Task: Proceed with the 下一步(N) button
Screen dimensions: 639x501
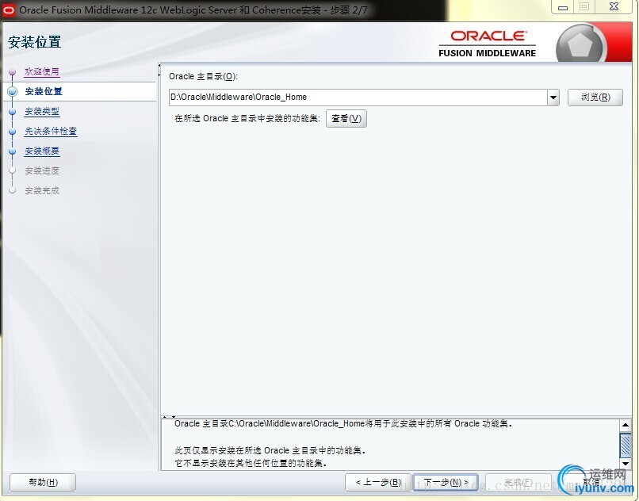Action: [446, 482]
